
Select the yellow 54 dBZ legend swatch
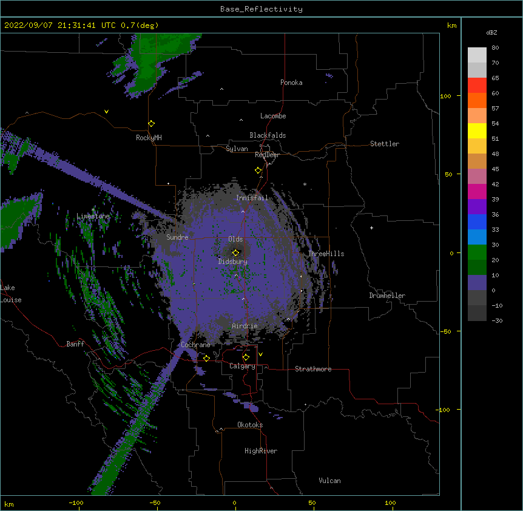(477, 130)
